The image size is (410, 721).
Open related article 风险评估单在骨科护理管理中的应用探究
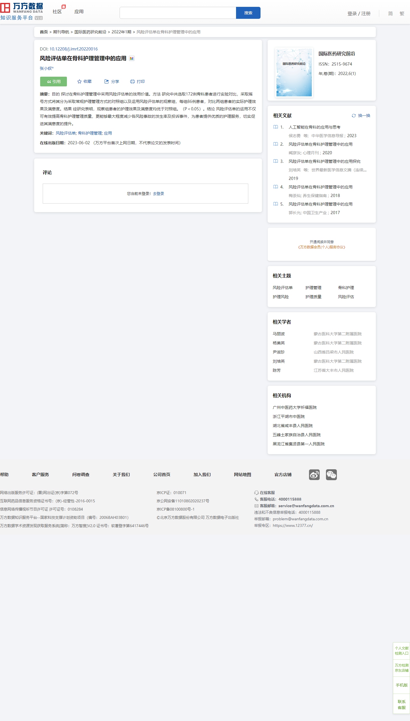coord(325,161)
